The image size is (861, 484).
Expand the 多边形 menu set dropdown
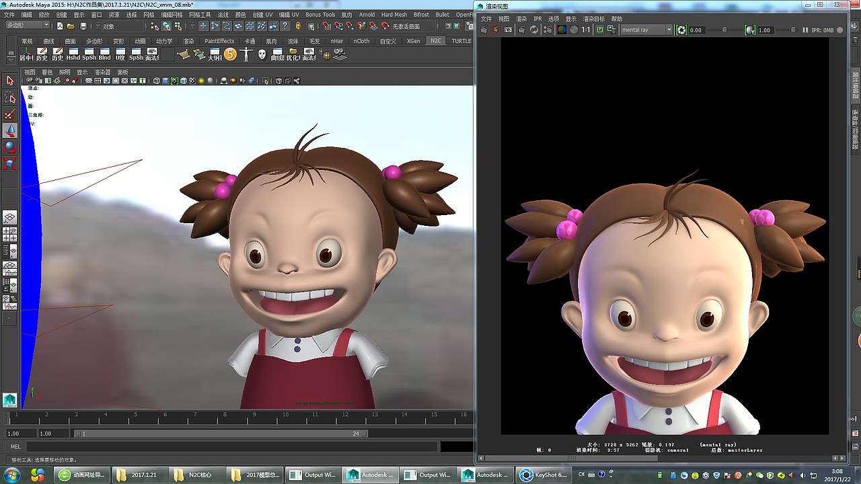coord(28,26)
